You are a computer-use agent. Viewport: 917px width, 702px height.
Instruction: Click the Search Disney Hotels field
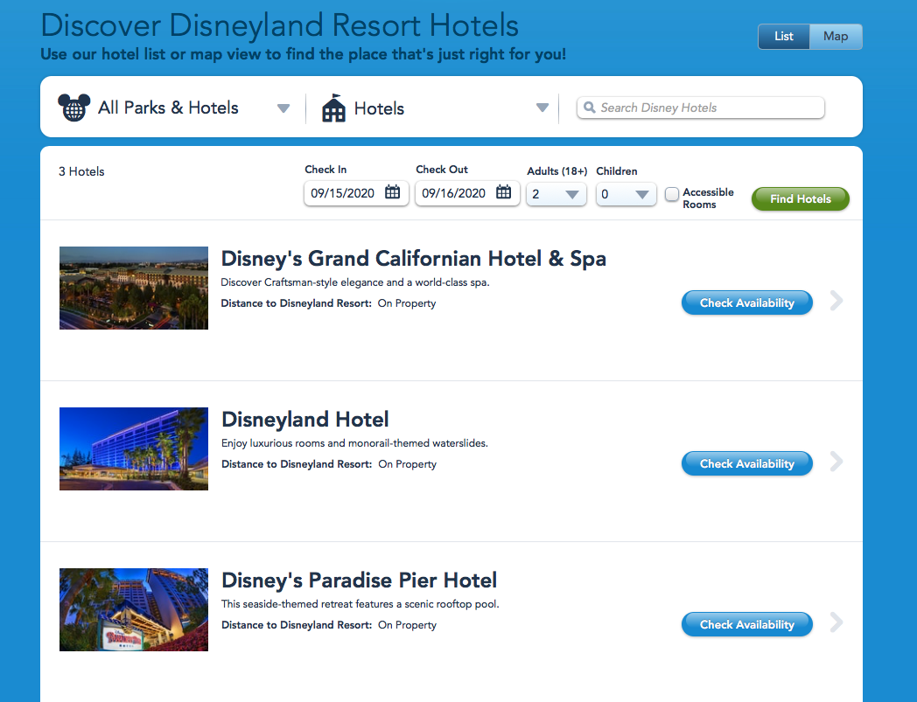pyautogui.click(x=709, y=108)
